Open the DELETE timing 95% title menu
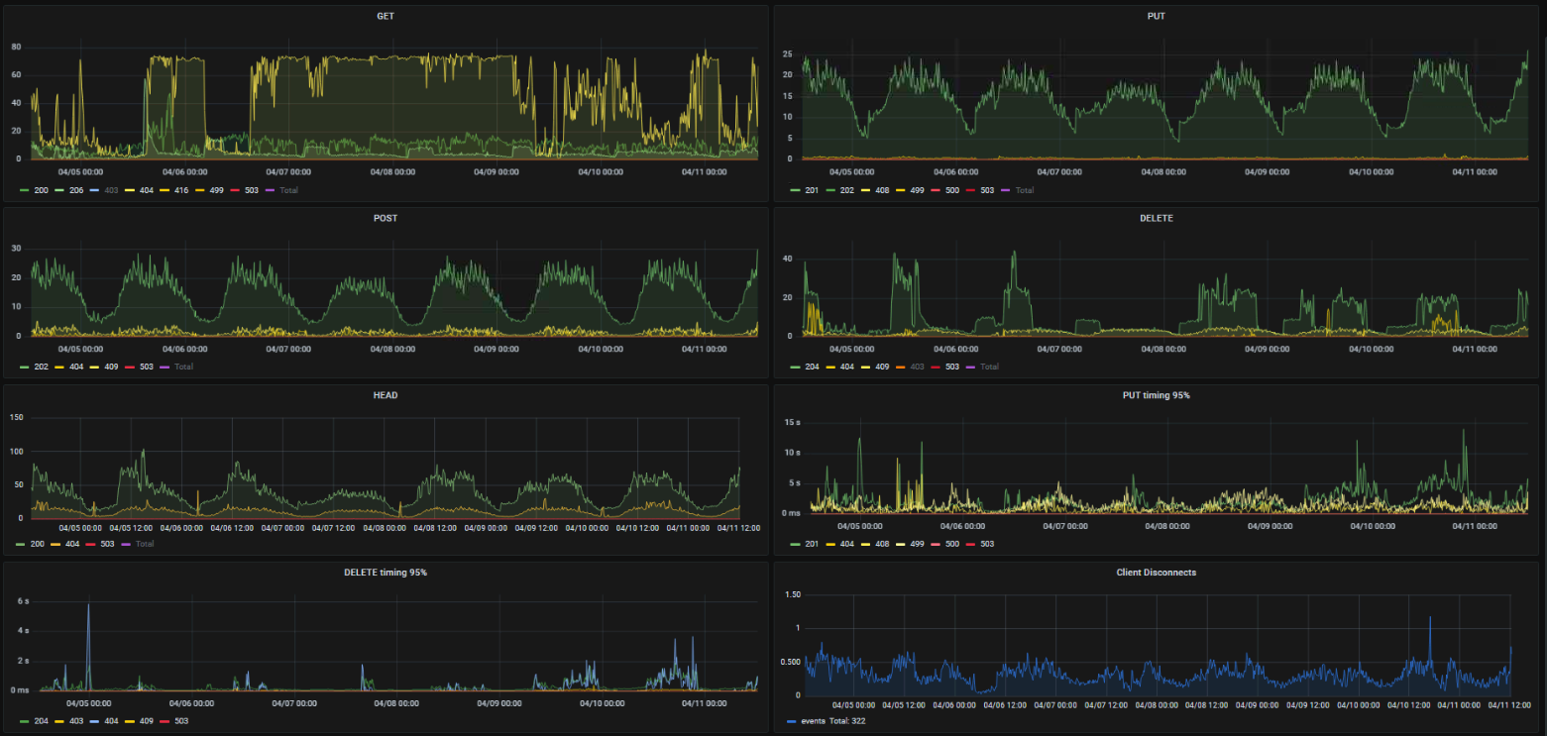 pyautogui.click(x=386, y=573)
